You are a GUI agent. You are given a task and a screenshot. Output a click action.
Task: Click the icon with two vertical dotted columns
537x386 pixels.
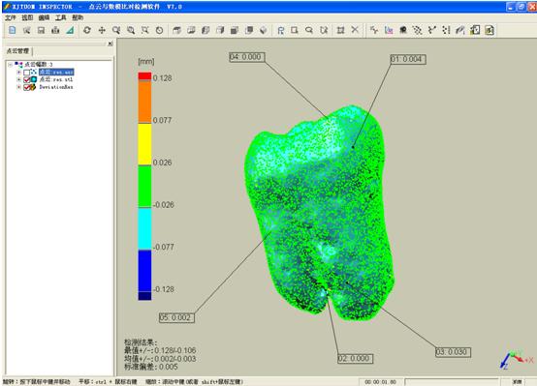click(x=446, y=30)
